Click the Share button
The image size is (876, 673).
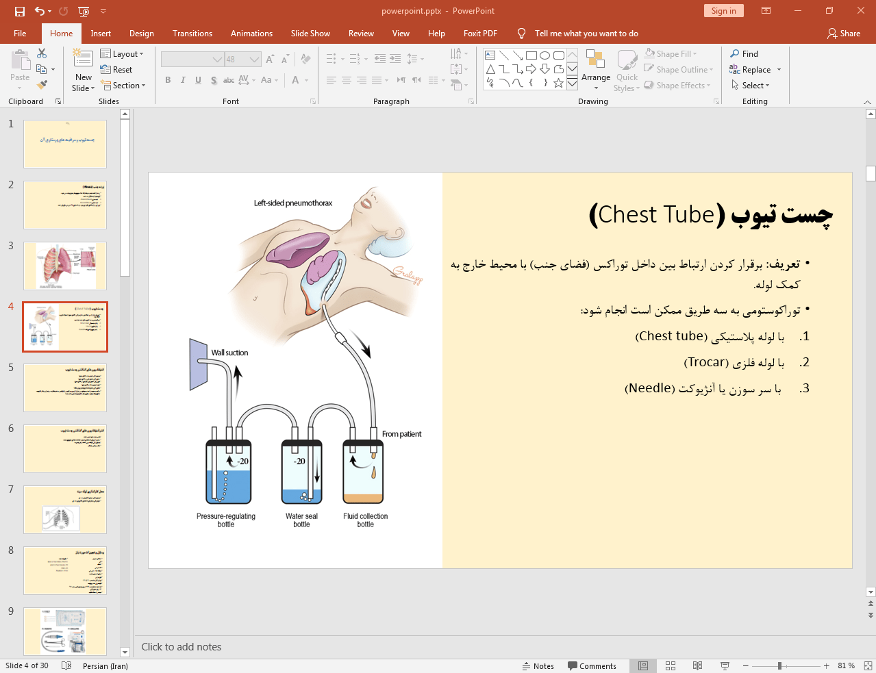[844, 34]
